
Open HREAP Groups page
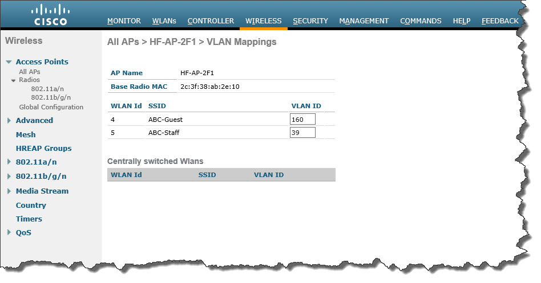click(x=44, y=149)
